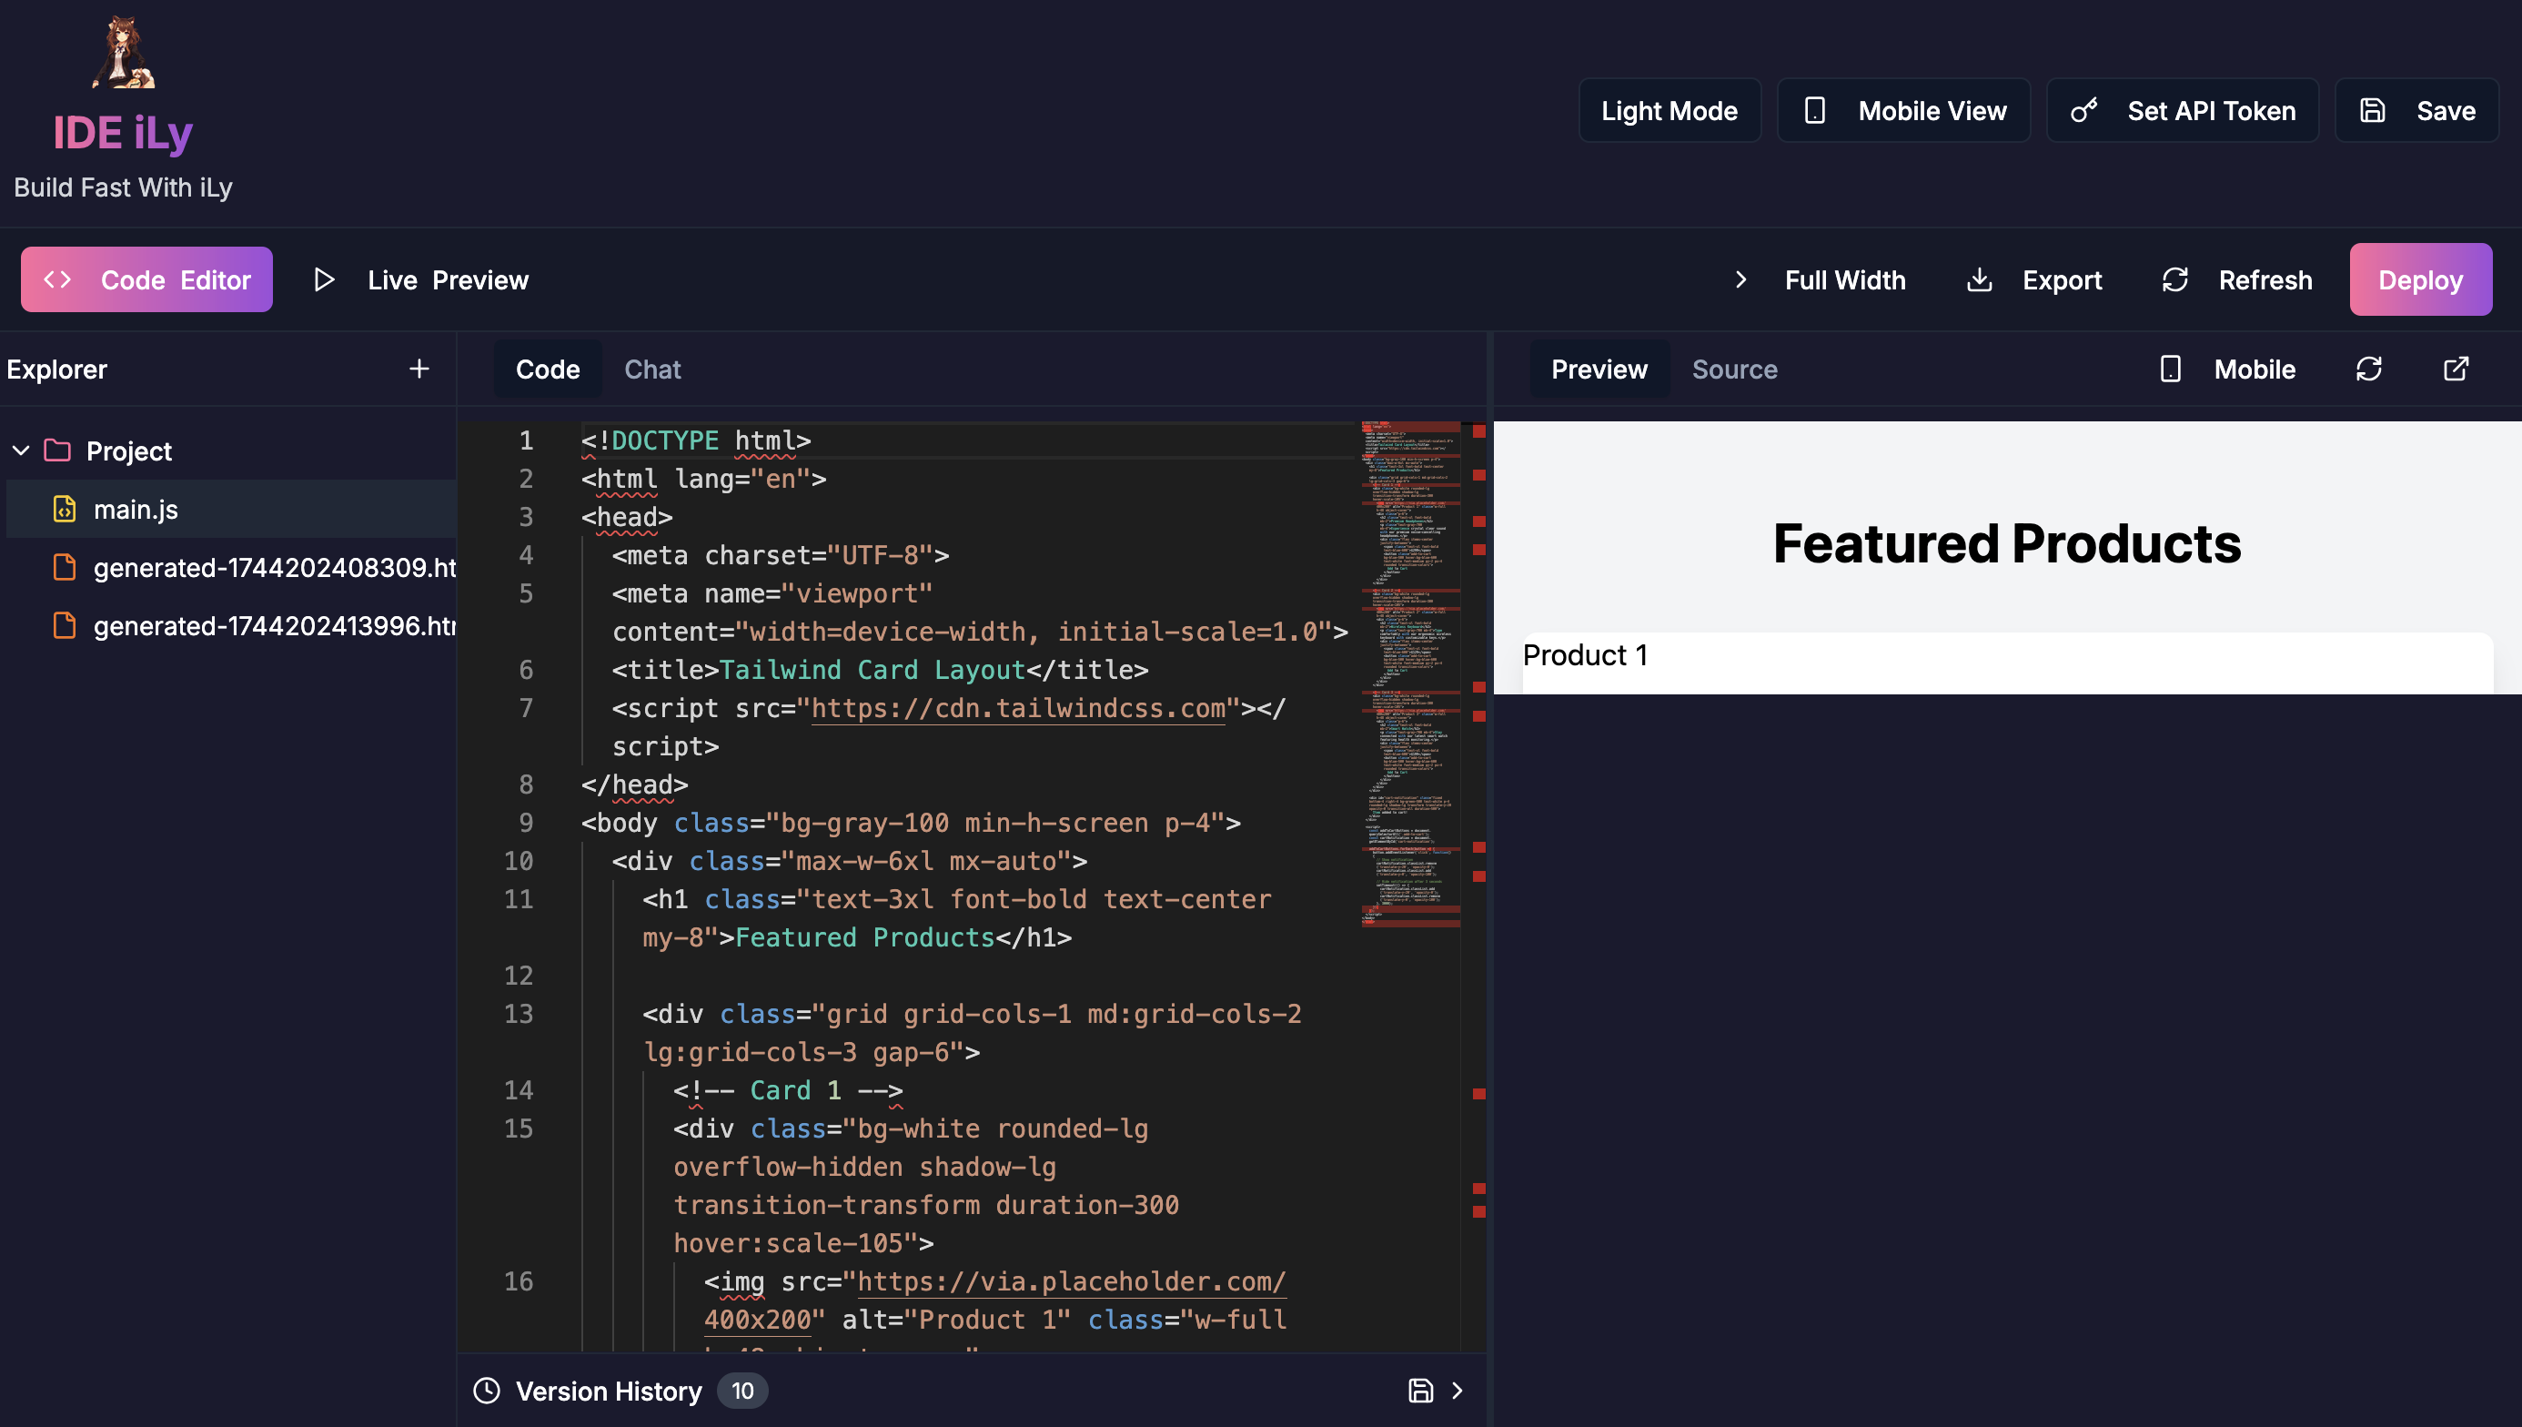
Task: Expand Version History chevron arrow
Action: [x=1457, y=1390]
